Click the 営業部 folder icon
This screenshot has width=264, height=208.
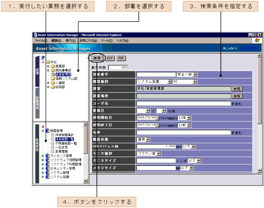point(52,66)
